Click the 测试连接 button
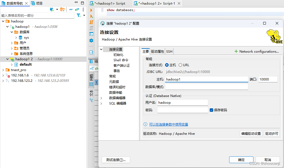Viewport: 284px width, 168px height. [116, 160]
